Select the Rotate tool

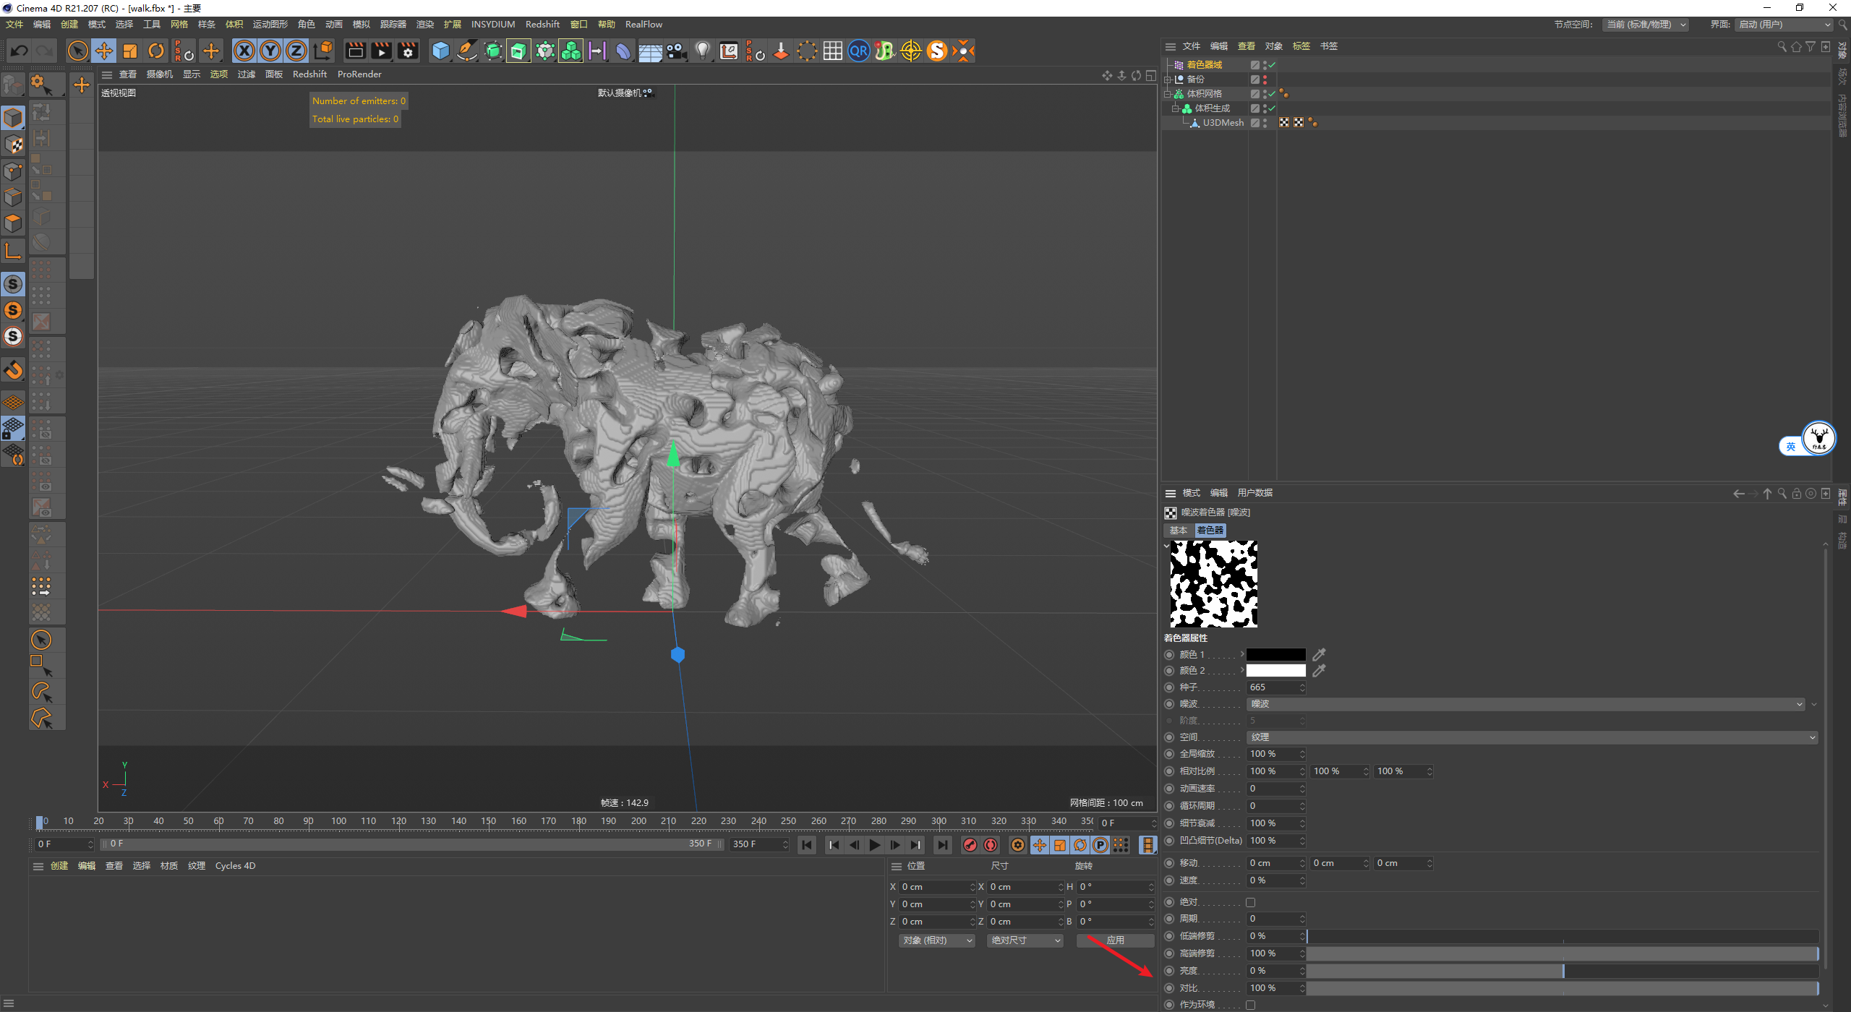coord(156,51)
